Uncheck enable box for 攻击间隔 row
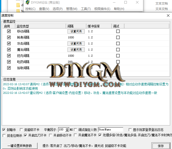The image size is (172, 149). pyautogui.click(x=9, y=43)
